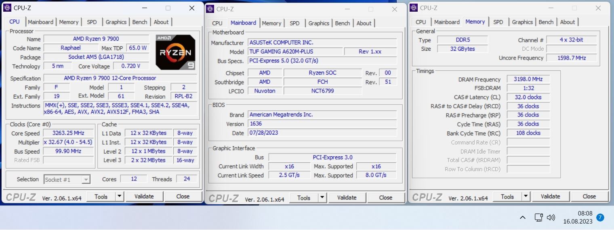Click the Validate button in the Memory window
The image size is (614, 230).
[551, 197]
